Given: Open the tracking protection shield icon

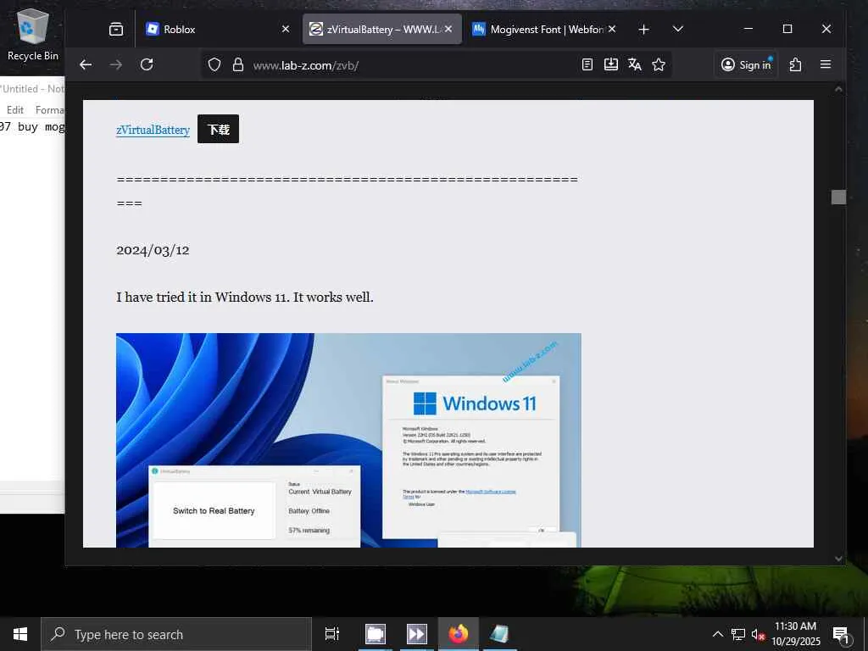Looking at the screenshot, I should pos(214,64).
